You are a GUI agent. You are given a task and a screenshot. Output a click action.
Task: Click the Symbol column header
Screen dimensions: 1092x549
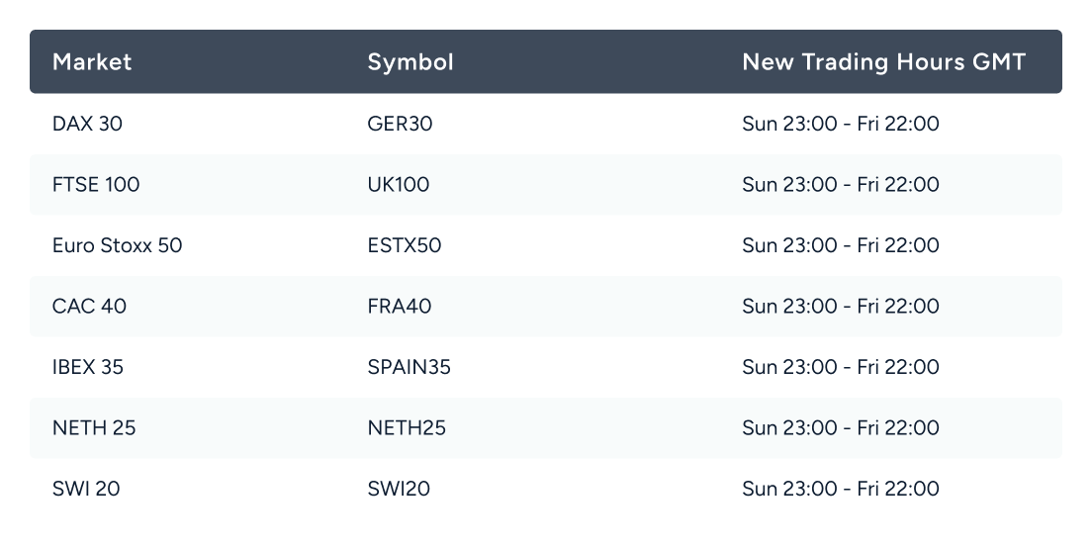[410, 62]
